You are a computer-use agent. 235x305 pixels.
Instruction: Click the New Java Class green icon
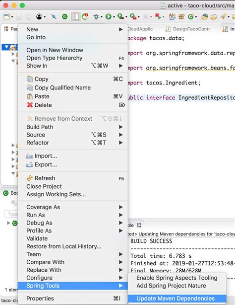191,16
